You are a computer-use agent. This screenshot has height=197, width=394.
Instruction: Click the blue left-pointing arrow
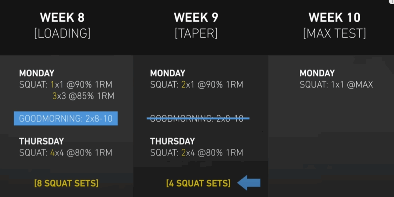click(x=249, y=183)
